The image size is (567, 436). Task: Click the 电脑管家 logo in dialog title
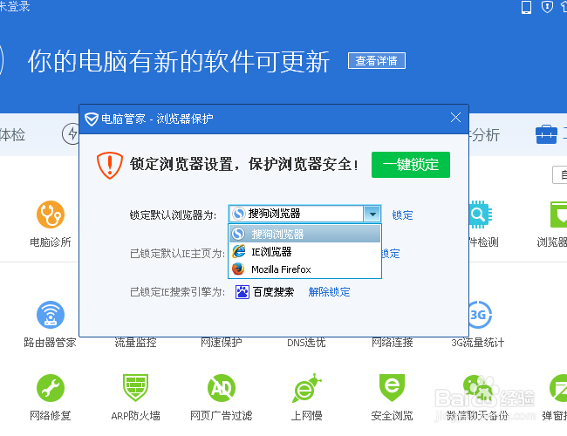point(92,119)
